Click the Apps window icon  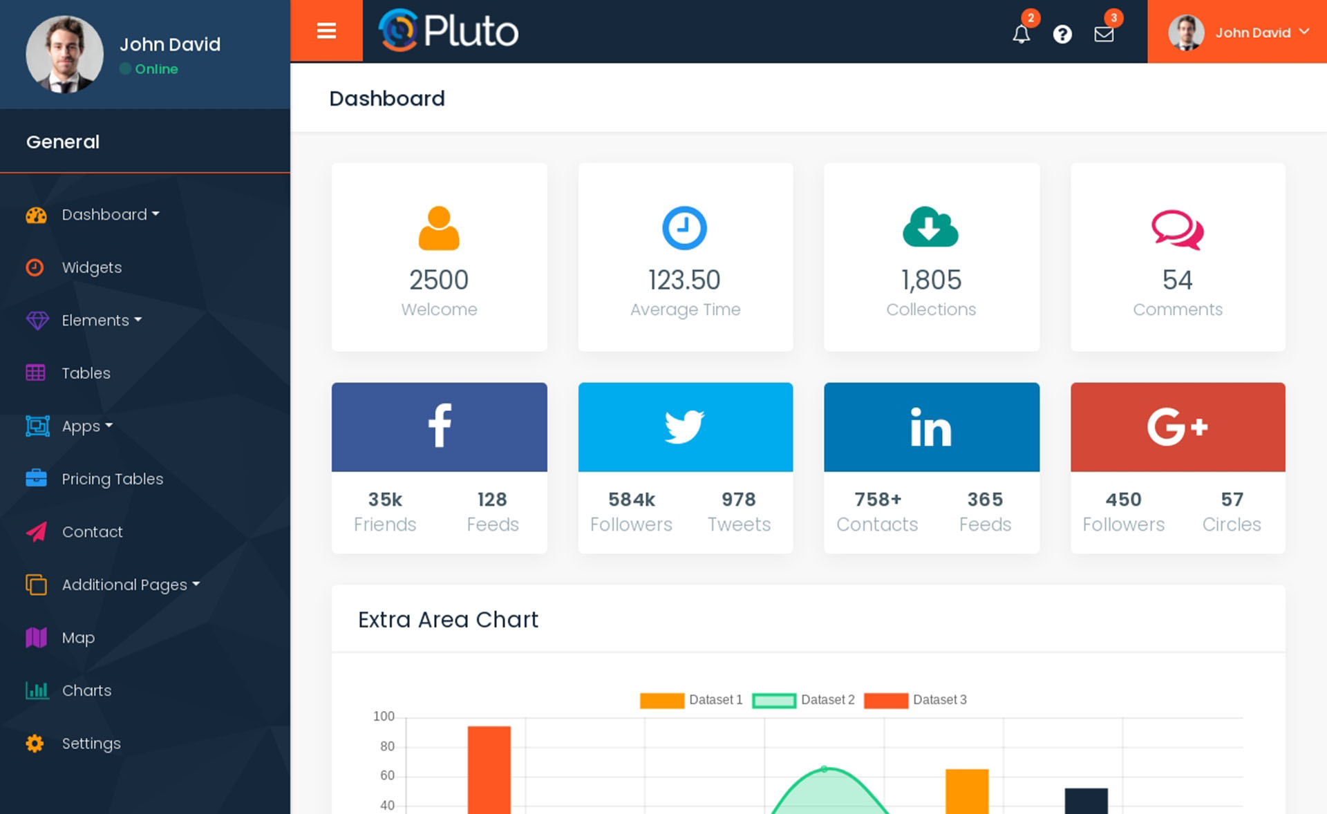coord(36,426)
